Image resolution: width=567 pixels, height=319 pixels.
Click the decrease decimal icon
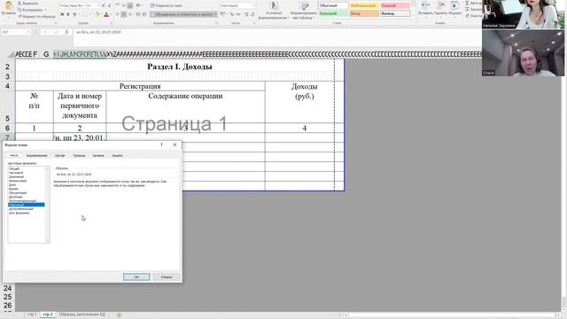pyautogui.click(x=252, y=14)
